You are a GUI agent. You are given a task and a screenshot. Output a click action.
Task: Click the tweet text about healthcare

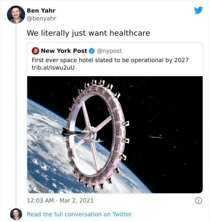click(88, 33)
